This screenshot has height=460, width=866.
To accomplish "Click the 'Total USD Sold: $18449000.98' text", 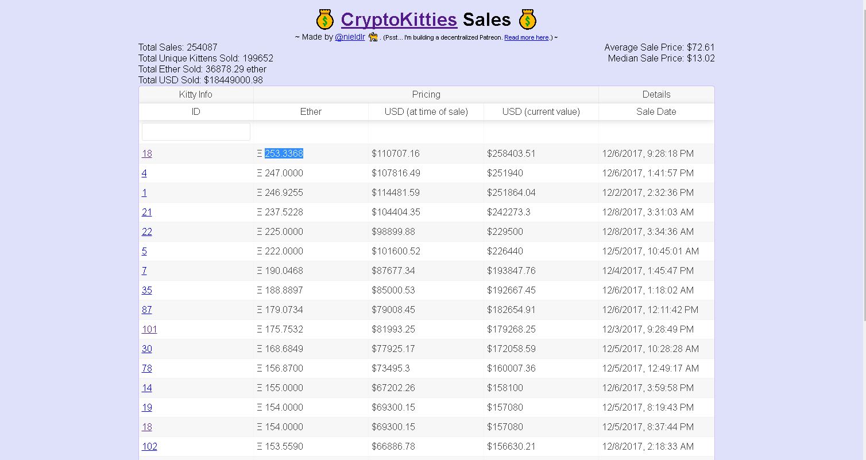I will pyautogui.click(x=200, y=80).
